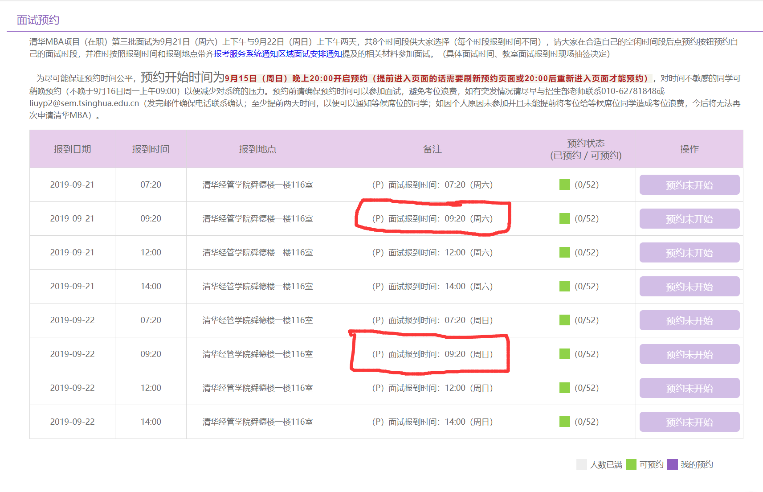
Task: Click green status square for 2019-09-22 12:00
Action: coord(565,388)
